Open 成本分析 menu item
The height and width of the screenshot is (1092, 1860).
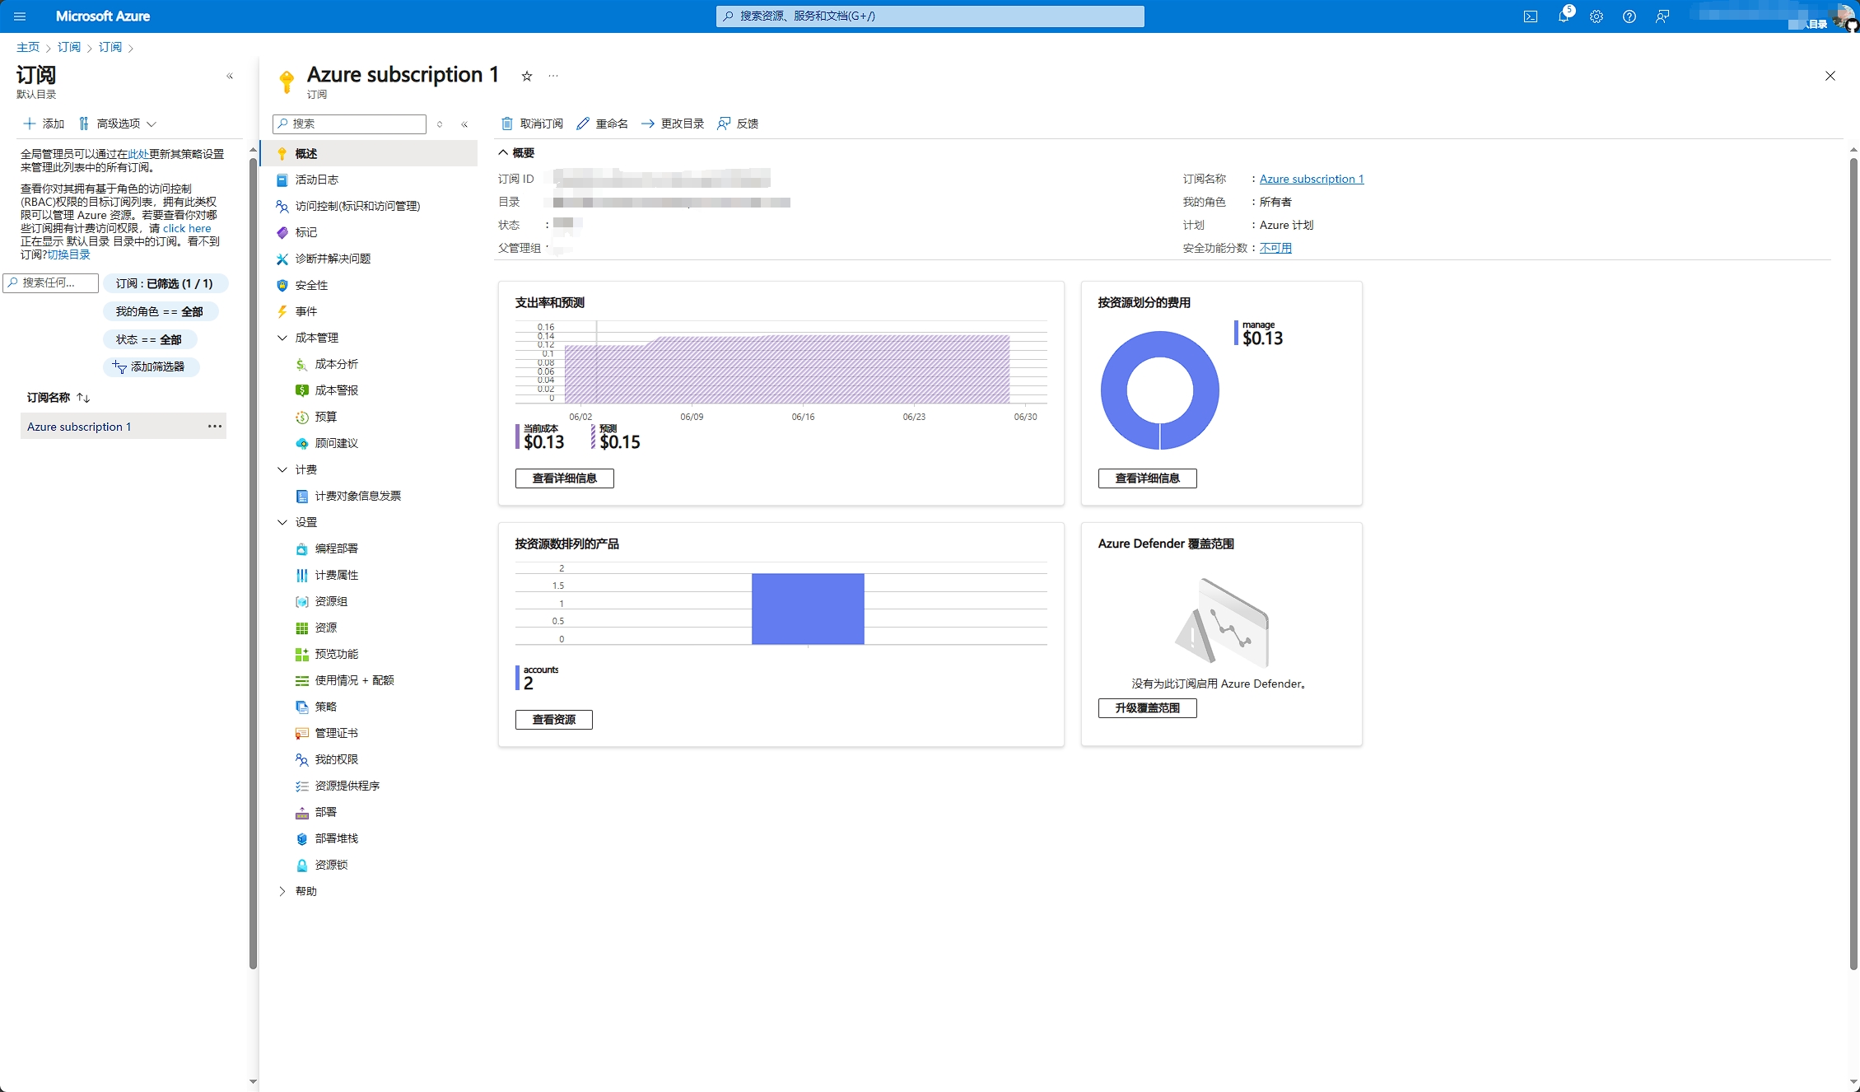[336, 364]
